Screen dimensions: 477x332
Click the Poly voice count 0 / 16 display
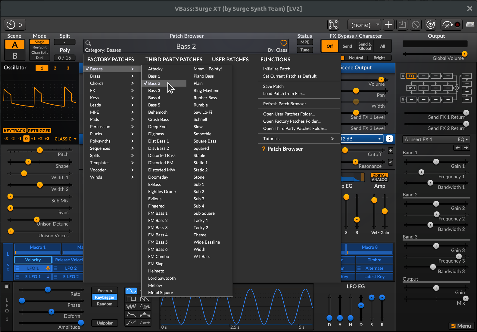64,58
